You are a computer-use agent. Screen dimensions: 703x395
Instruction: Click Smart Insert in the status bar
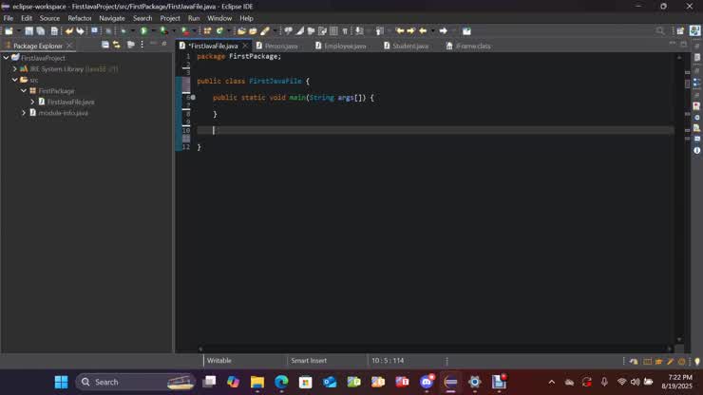[x=309, y=361]
